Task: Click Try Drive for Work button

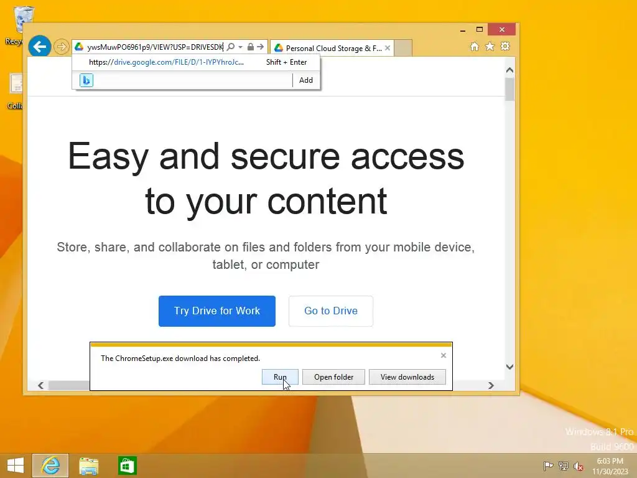Action: pyautogui.click(x=217, y=311)
